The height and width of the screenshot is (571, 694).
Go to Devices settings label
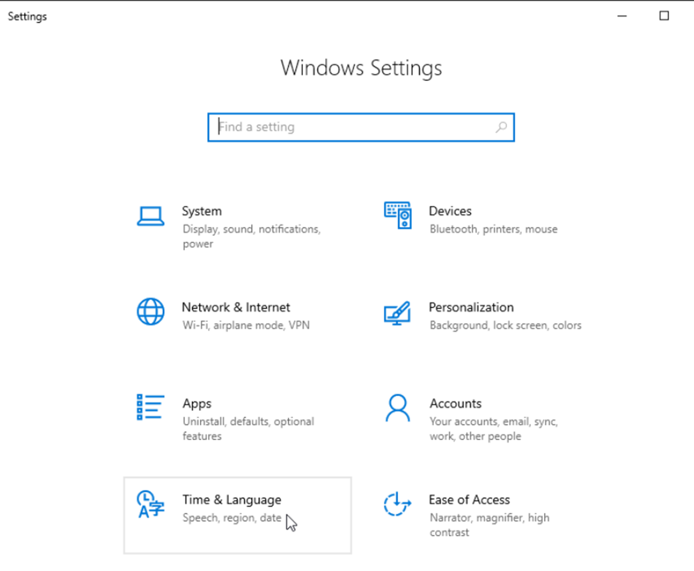click(x=450, y=211)
